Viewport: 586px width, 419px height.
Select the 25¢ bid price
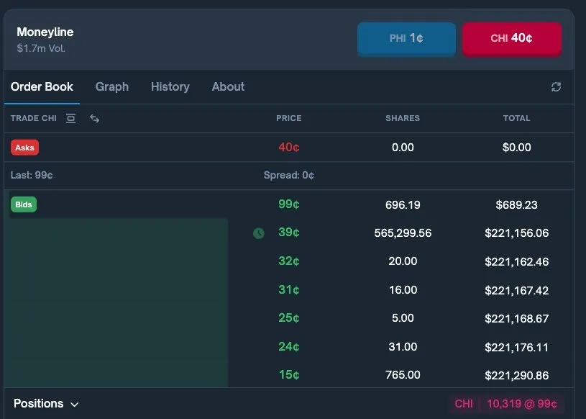click(x=289, y=318)
